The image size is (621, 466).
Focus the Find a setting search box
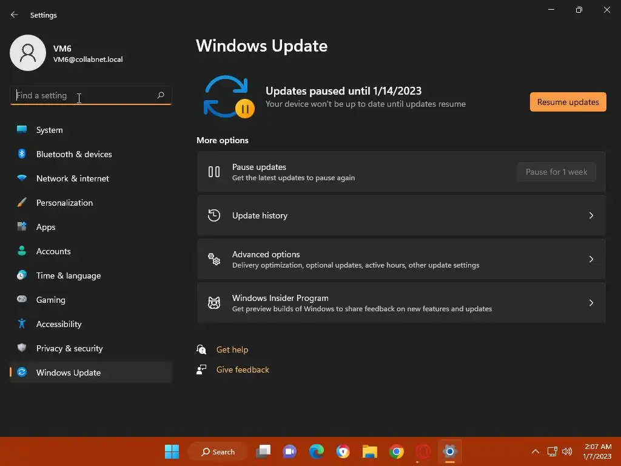(91, 95)
